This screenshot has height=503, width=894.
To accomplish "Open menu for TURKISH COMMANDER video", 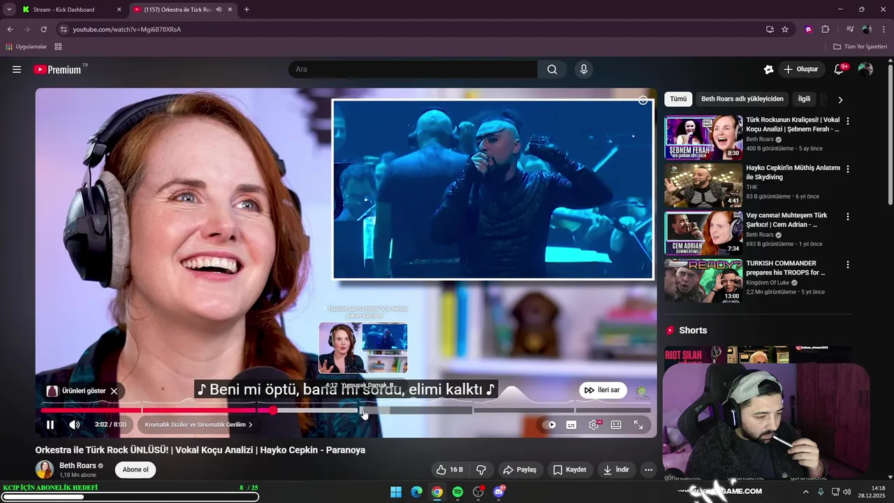I will coord(848,265).
